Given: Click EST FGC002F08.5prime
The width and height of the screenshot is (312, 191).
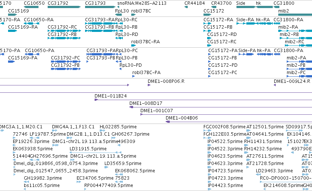Looking at the screenshot, I should [x=224, y=127].
